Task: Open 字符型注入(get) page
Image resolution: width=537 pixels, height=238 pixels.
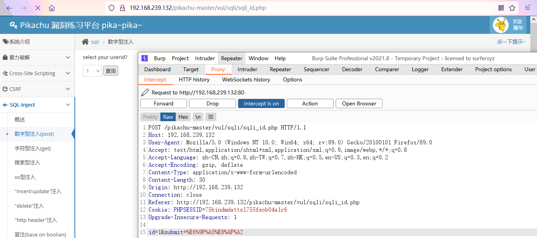Action: point(33,148)
